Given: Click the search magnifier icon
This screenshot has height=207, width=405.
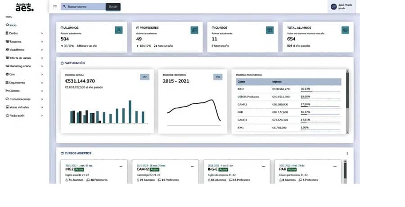Looking at the screenshot, I should pyautogui.click(x=64, y=7).
